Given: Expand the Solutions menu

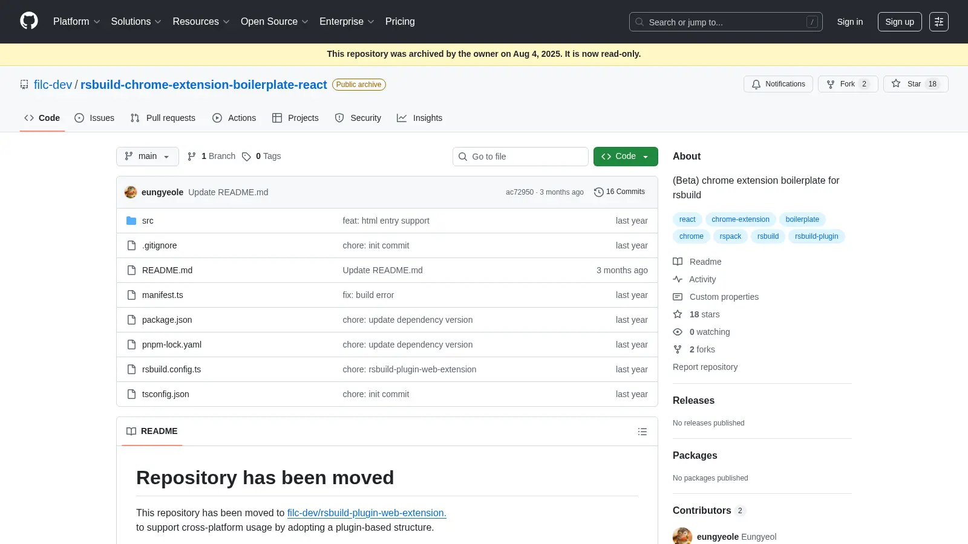Looking at the screenshot, I should [x=136, y=22].
